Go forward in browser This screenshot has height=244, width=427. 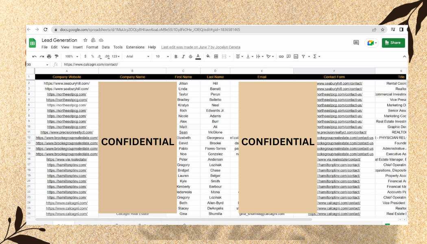[37, 29]
